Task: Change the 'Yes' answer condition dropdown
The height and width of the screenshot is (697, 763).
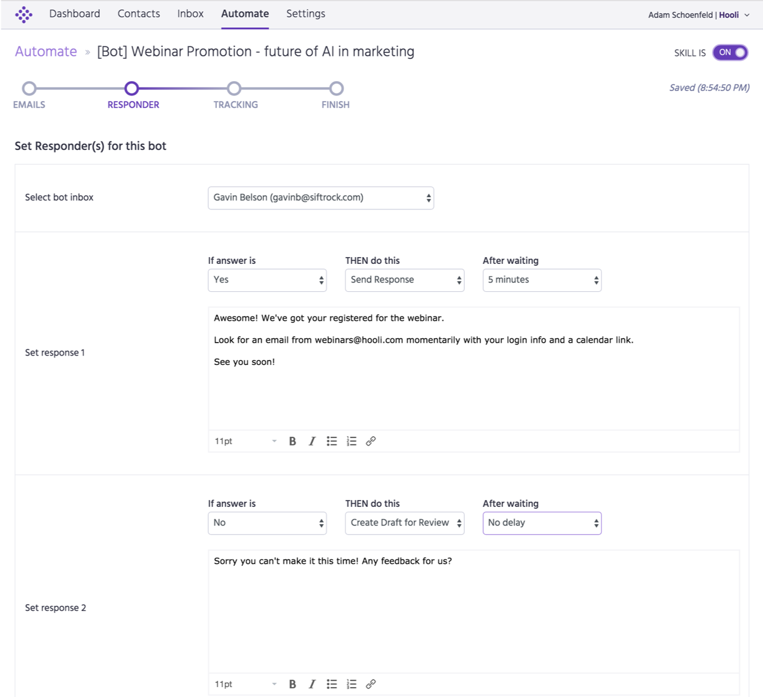Action: (267, 280)
